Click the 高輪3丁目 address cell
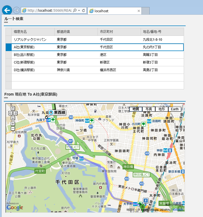203x217 pixels. pyautogui.click(x=162, y=55)
